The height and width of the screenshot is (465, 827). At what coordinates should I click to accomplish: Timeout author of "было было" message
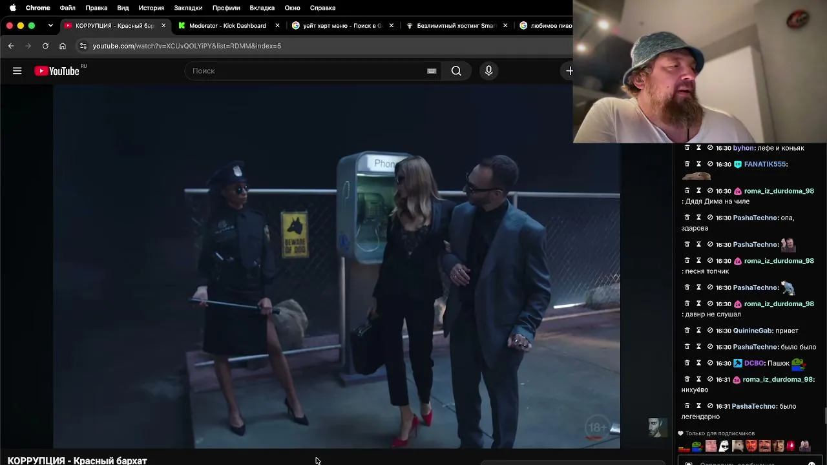(x=698, y=347)
